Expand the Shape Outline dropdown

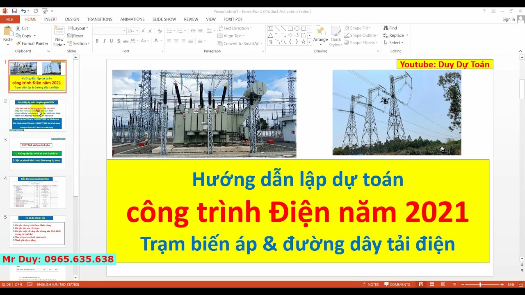[361, 35]
